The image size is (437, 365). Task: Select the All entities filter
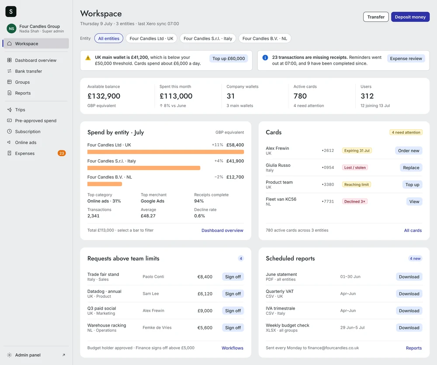(109, 38)
